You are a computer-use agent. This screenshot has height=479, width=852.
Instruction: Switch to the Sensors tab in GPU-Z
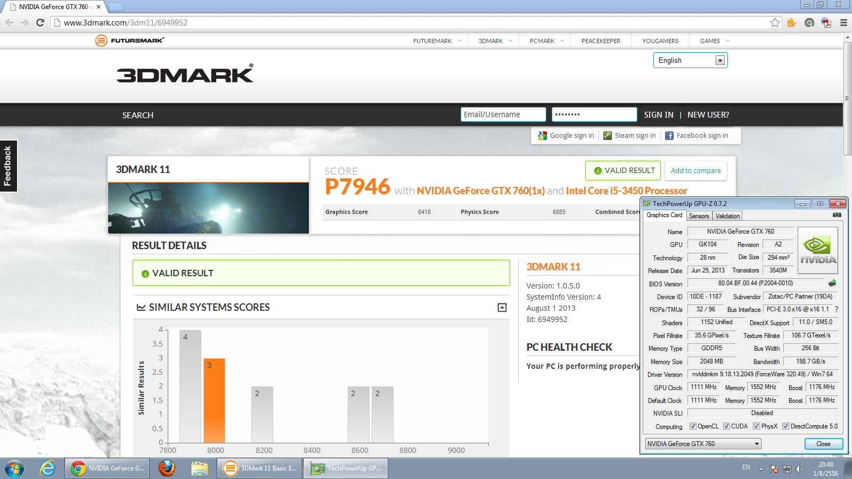coord(699,216)
